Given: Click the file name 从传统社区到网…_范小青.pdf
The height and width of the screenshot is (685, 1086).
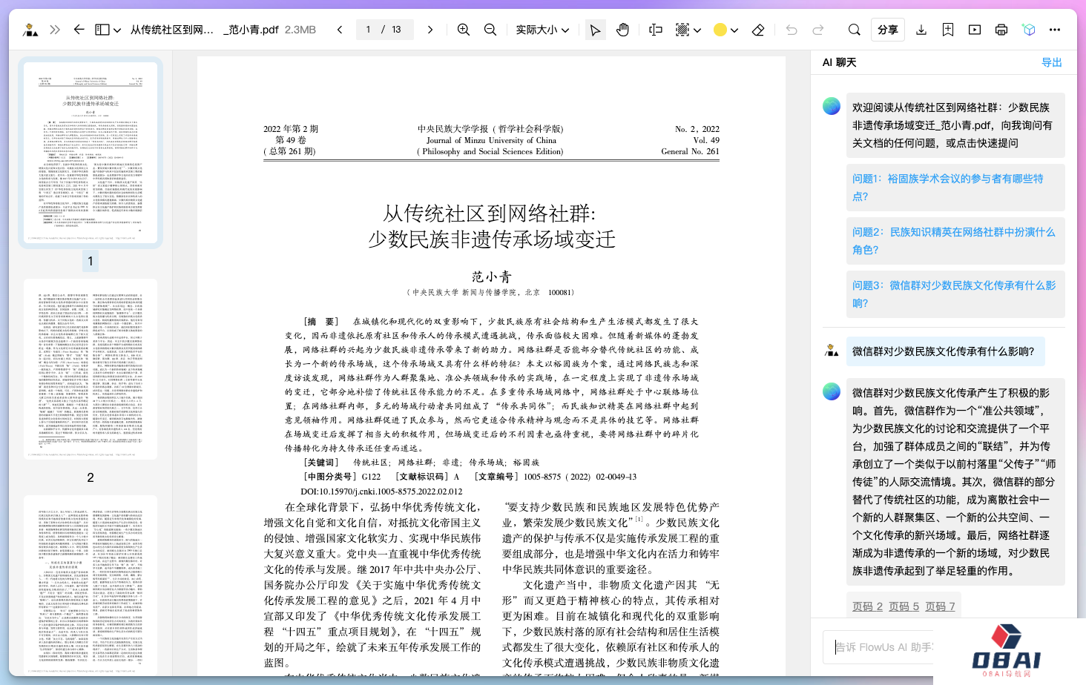Looking at the screenshot, I should [205, 30].
